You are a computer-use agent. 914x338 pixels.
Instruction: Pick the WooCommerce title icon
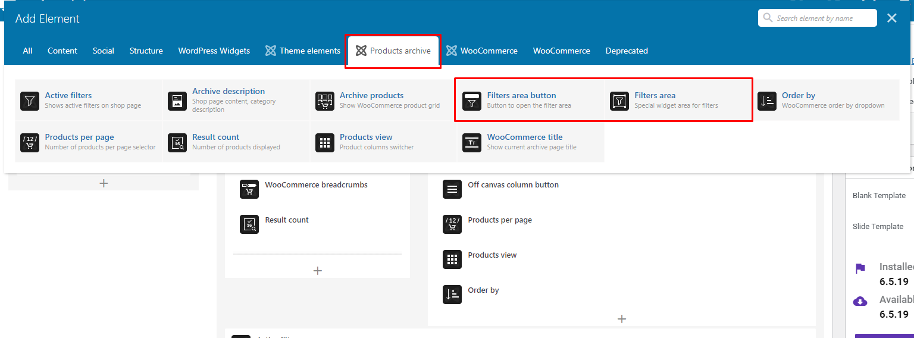472,142
